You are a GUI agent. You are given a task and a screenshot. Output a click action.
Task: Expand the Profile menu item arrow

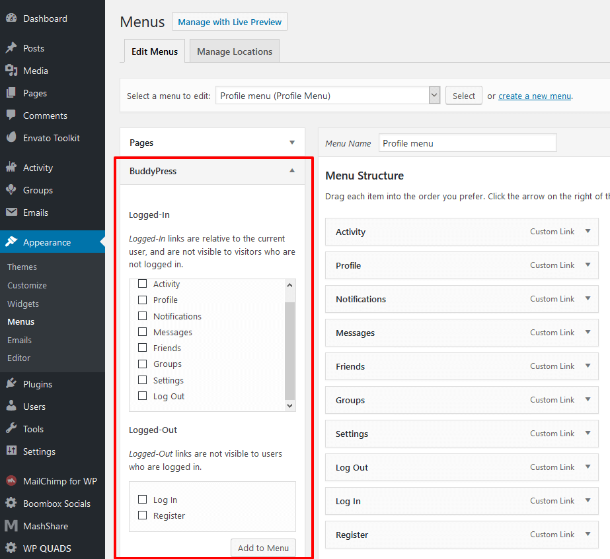588,265
